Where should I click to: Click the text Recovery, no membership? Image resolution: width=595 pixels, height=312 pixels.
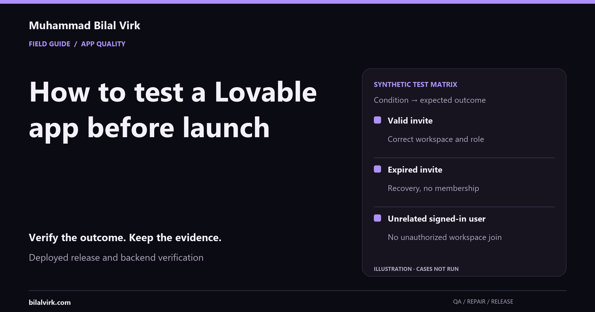[433, 188]
